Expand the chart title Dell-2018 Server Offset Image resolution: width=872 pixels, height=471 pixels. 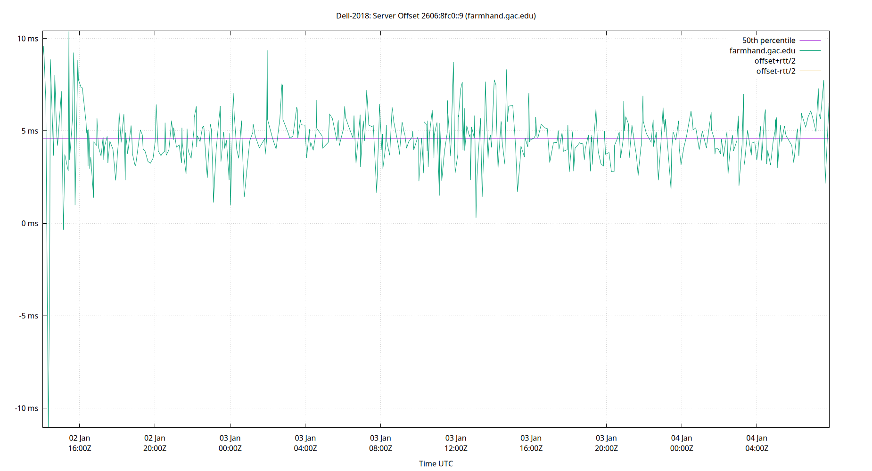coord(436,16)
